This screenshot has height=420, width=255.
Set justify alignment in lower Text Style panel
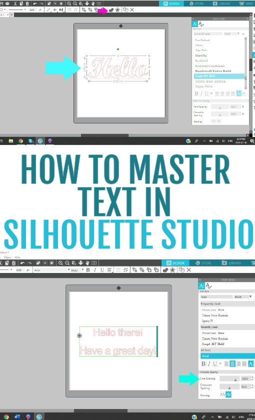(244, 364)
